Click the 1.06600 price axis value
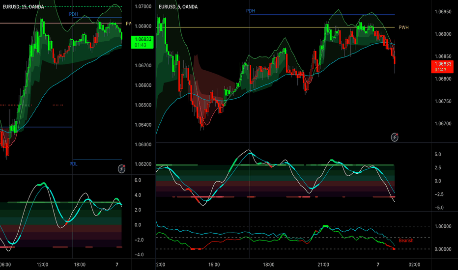The height and width of the screenshot is (270, 458). [x=143, y=85]
